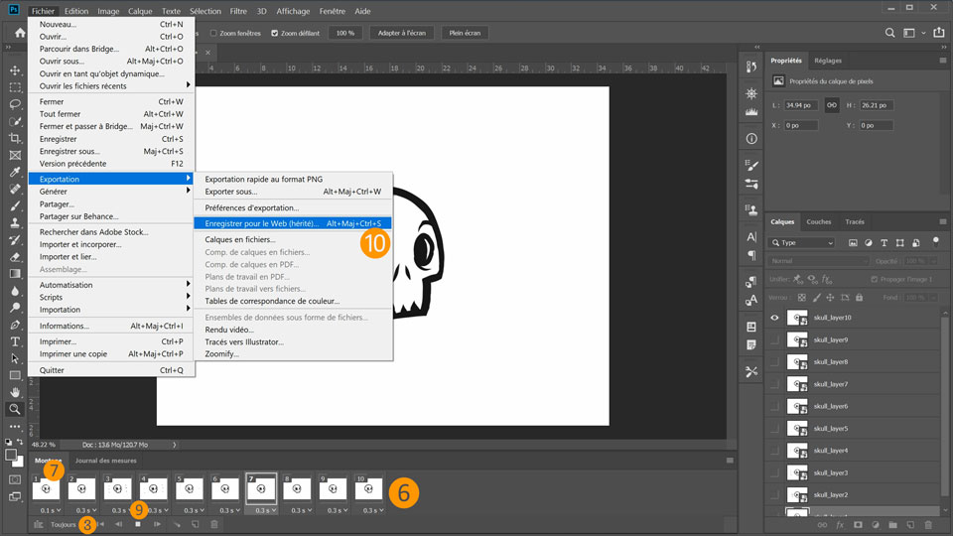Viewport: 953px width, 536px height.
Task: Uncheck the Zoom défilant checkbox
Action: click(x=275, y=33)
